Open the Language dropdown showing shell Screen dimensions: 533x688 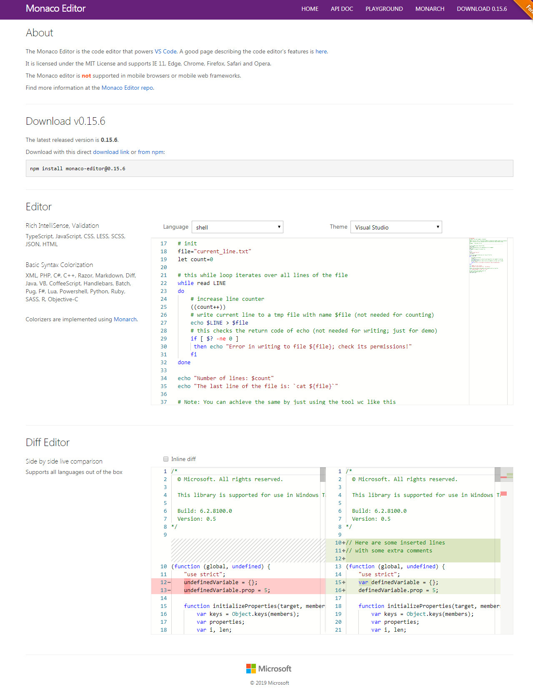click(238, 227)
